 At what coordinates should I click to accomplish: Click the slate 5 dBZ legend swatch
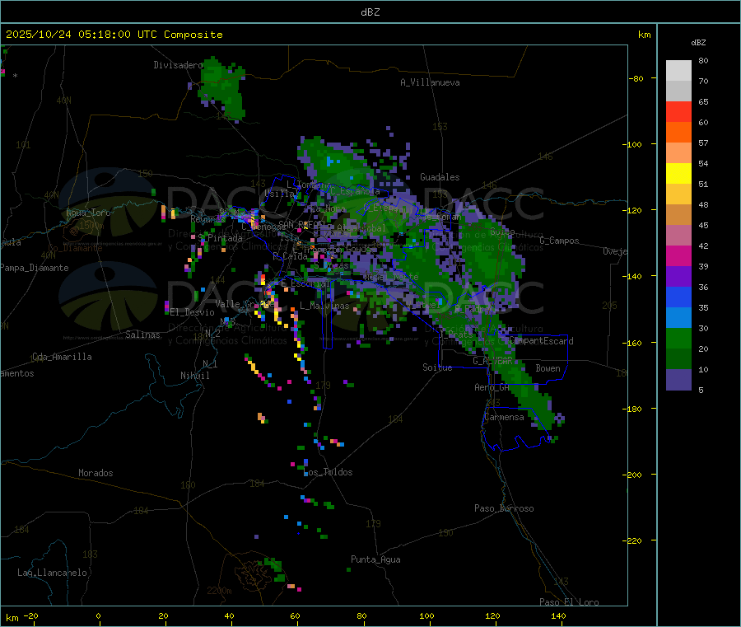click(x=678, y=380)
